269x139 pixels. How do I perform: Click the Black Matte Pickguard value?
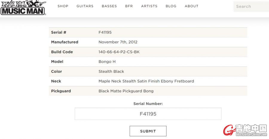coord(126,91)
